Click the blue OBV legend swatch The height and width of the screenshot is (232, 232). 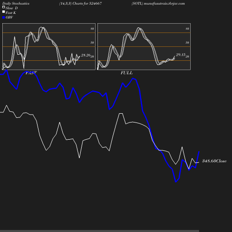click(x=4, y=18)
